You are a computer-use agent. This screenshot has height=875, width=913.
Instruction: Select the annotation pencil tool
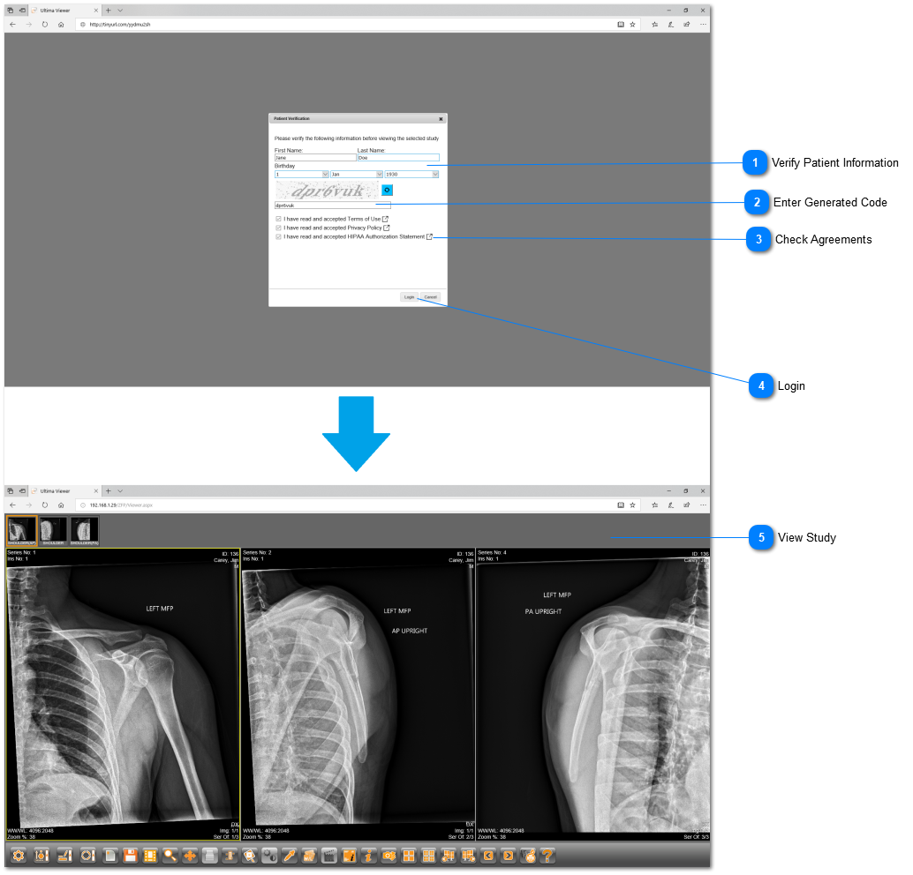coord(289,856)
